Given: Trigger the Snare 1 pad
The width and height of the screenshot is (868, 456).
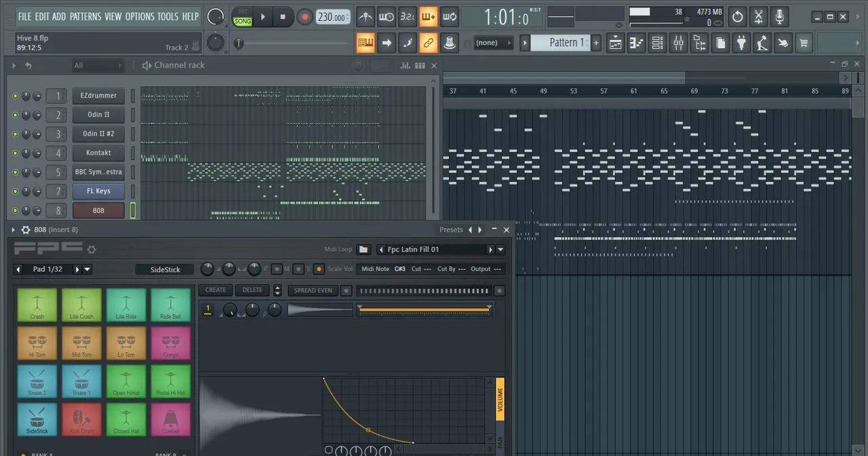Looking at the screenshot, I should (81, 381).
